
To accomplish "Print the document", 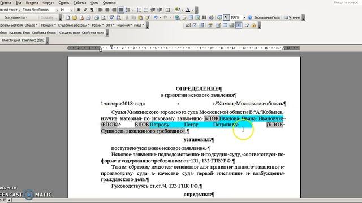I will tap(97, 17).
